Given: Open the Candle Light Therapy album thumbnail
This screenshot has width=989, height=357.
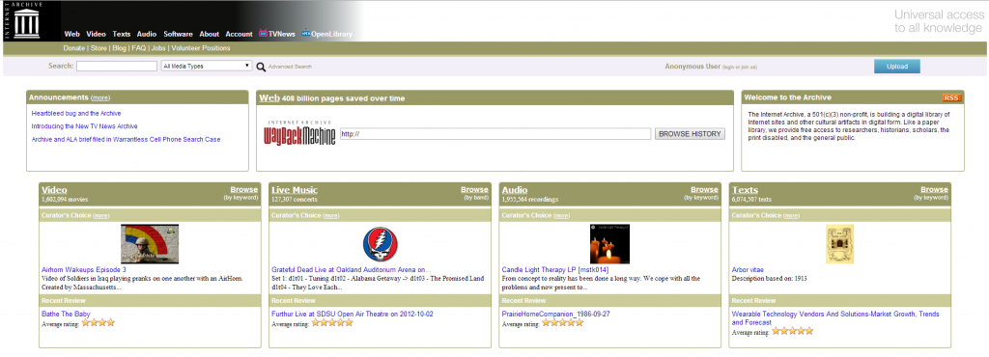Looking at the screenshot, I should pos(609,244).
